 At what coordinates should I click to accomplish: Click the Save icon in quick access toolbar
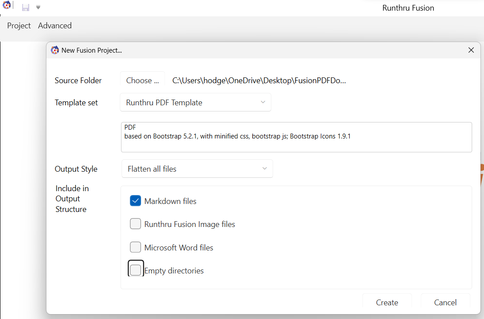26,8
